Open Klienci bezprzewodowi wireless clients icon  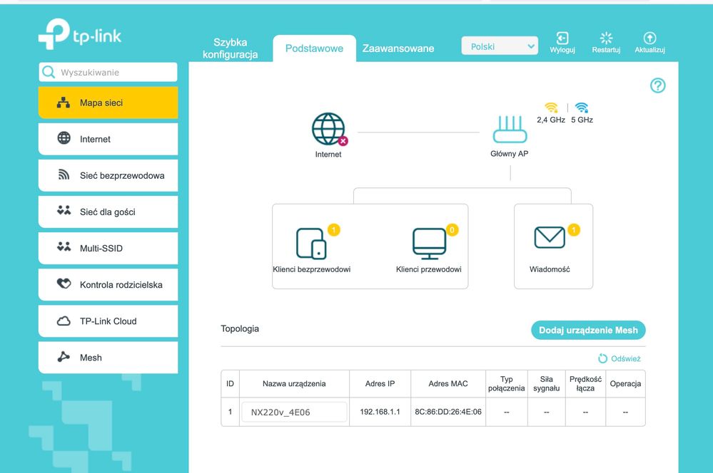click(x=311, y=243)
